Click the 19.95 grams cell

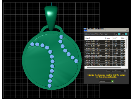(x=108, y=53)
